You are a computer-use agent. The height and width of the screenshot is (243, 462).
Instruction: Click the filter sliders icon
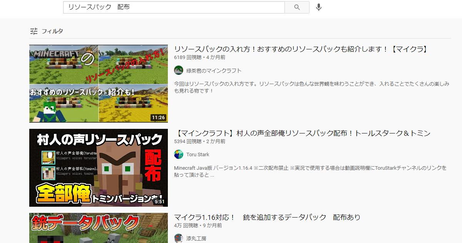click(x=34, y=31)
